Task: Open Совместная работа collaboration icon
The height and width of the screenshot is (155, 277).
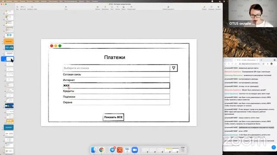Action: pos(168,8)
